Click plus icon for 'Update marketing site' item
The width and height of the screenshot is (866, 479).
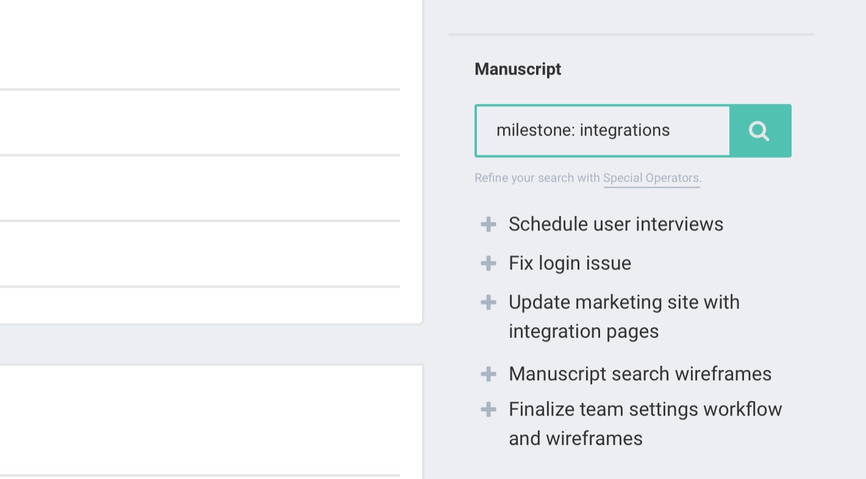[x=488, y=302]
